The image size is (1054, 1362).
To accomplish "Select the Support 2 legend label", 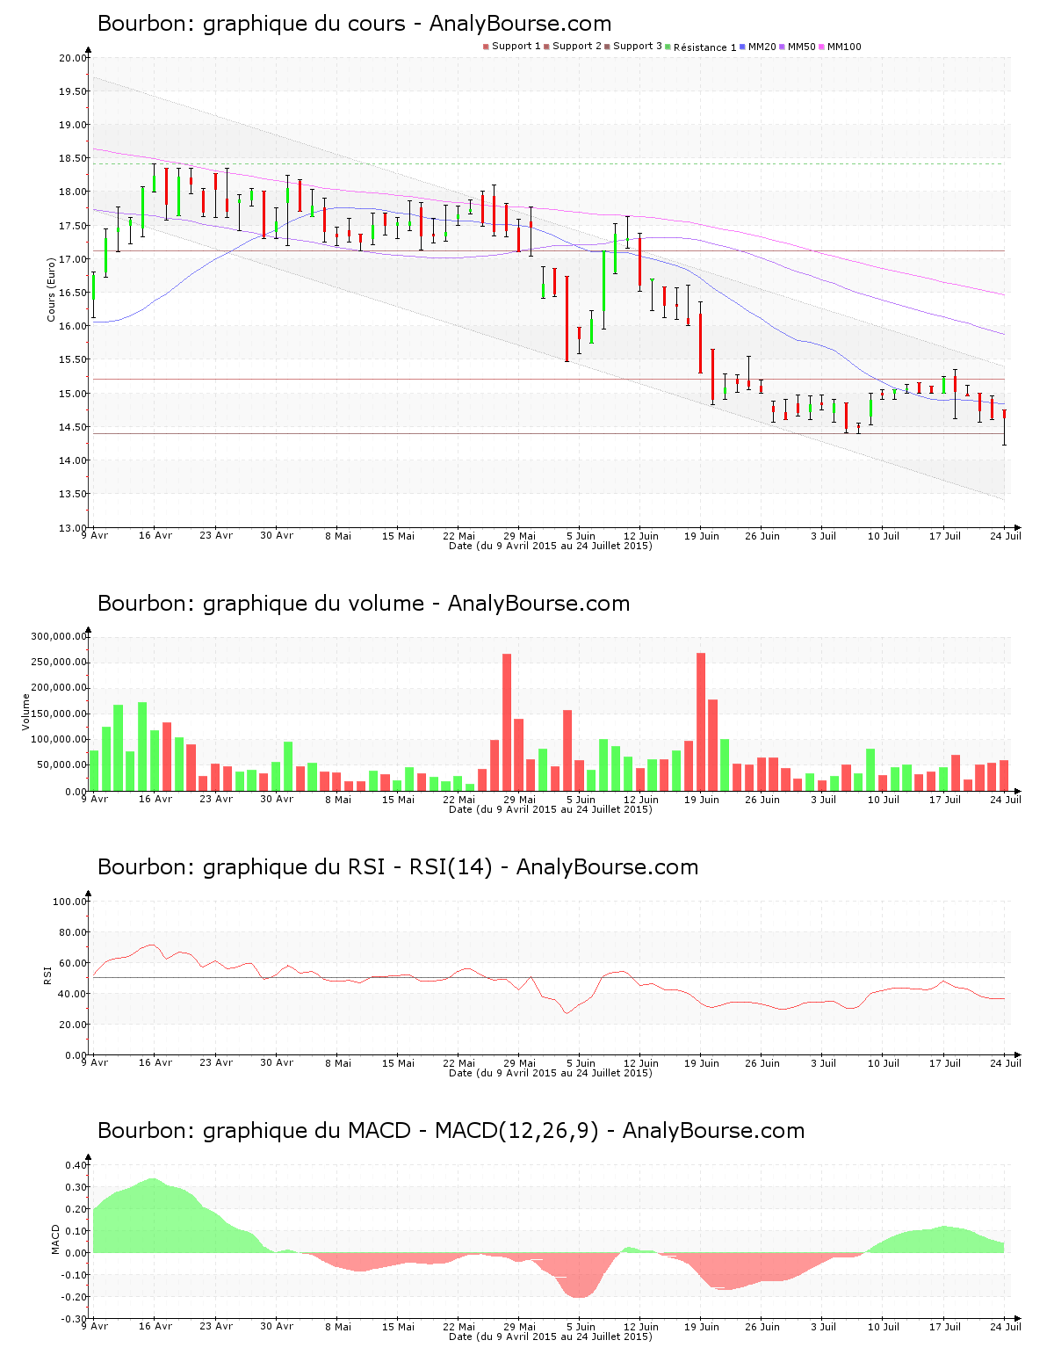I will coord(577,47).
